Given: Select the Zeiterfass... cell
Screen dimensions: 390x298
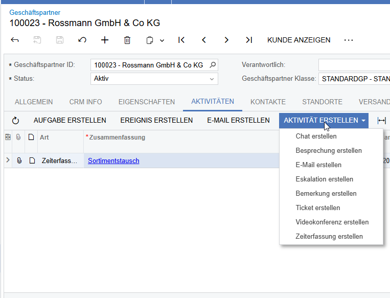Looking at the screenshot, I should click(60, 161).
